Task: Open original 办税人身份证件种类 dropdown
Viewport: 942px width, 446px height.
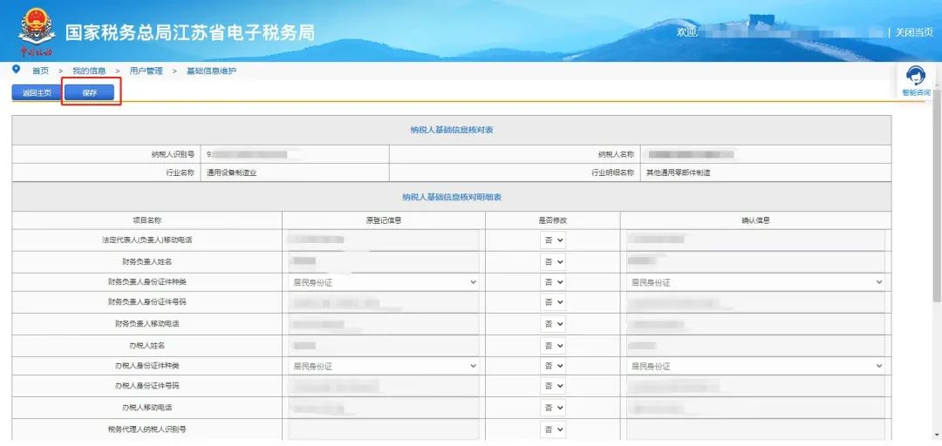Action: pyautogui.click(x=384, y=366)
